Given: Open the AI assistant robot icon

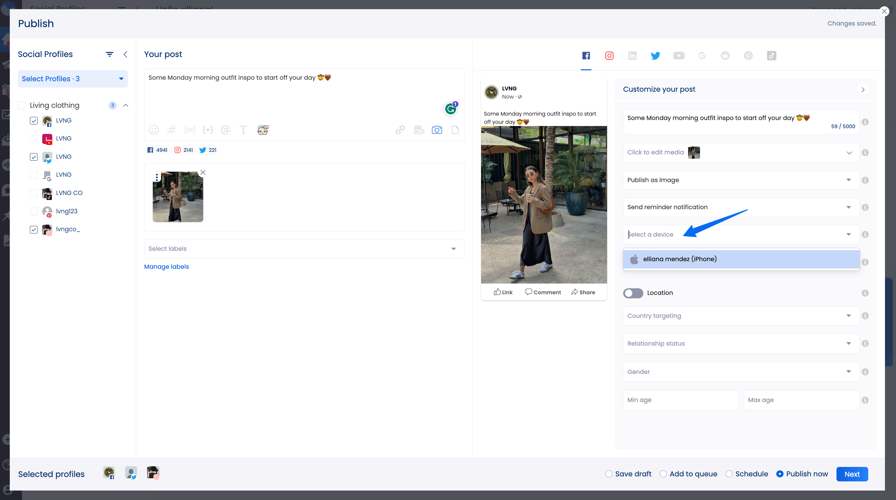Looking at the screenshot, I should click(x=263, y=130).
